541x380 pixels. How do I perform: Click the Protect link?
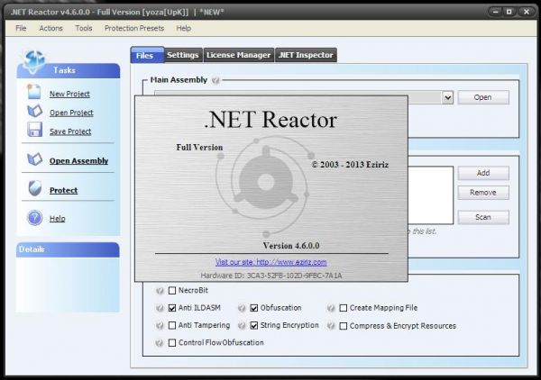tap(63, 190)
